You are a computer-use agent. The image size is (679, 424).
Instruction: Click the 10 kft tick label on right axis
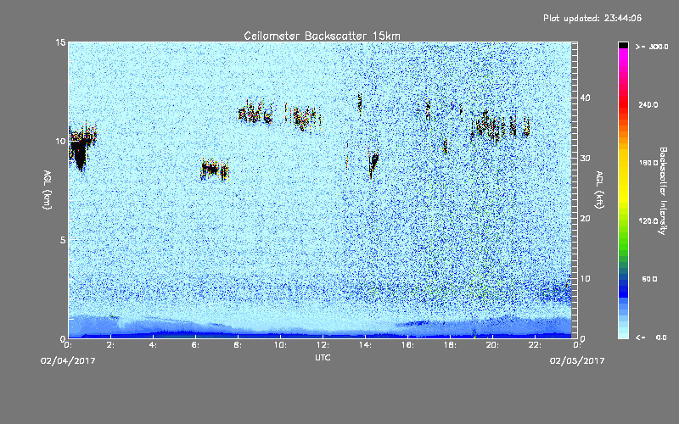(585, 279)
